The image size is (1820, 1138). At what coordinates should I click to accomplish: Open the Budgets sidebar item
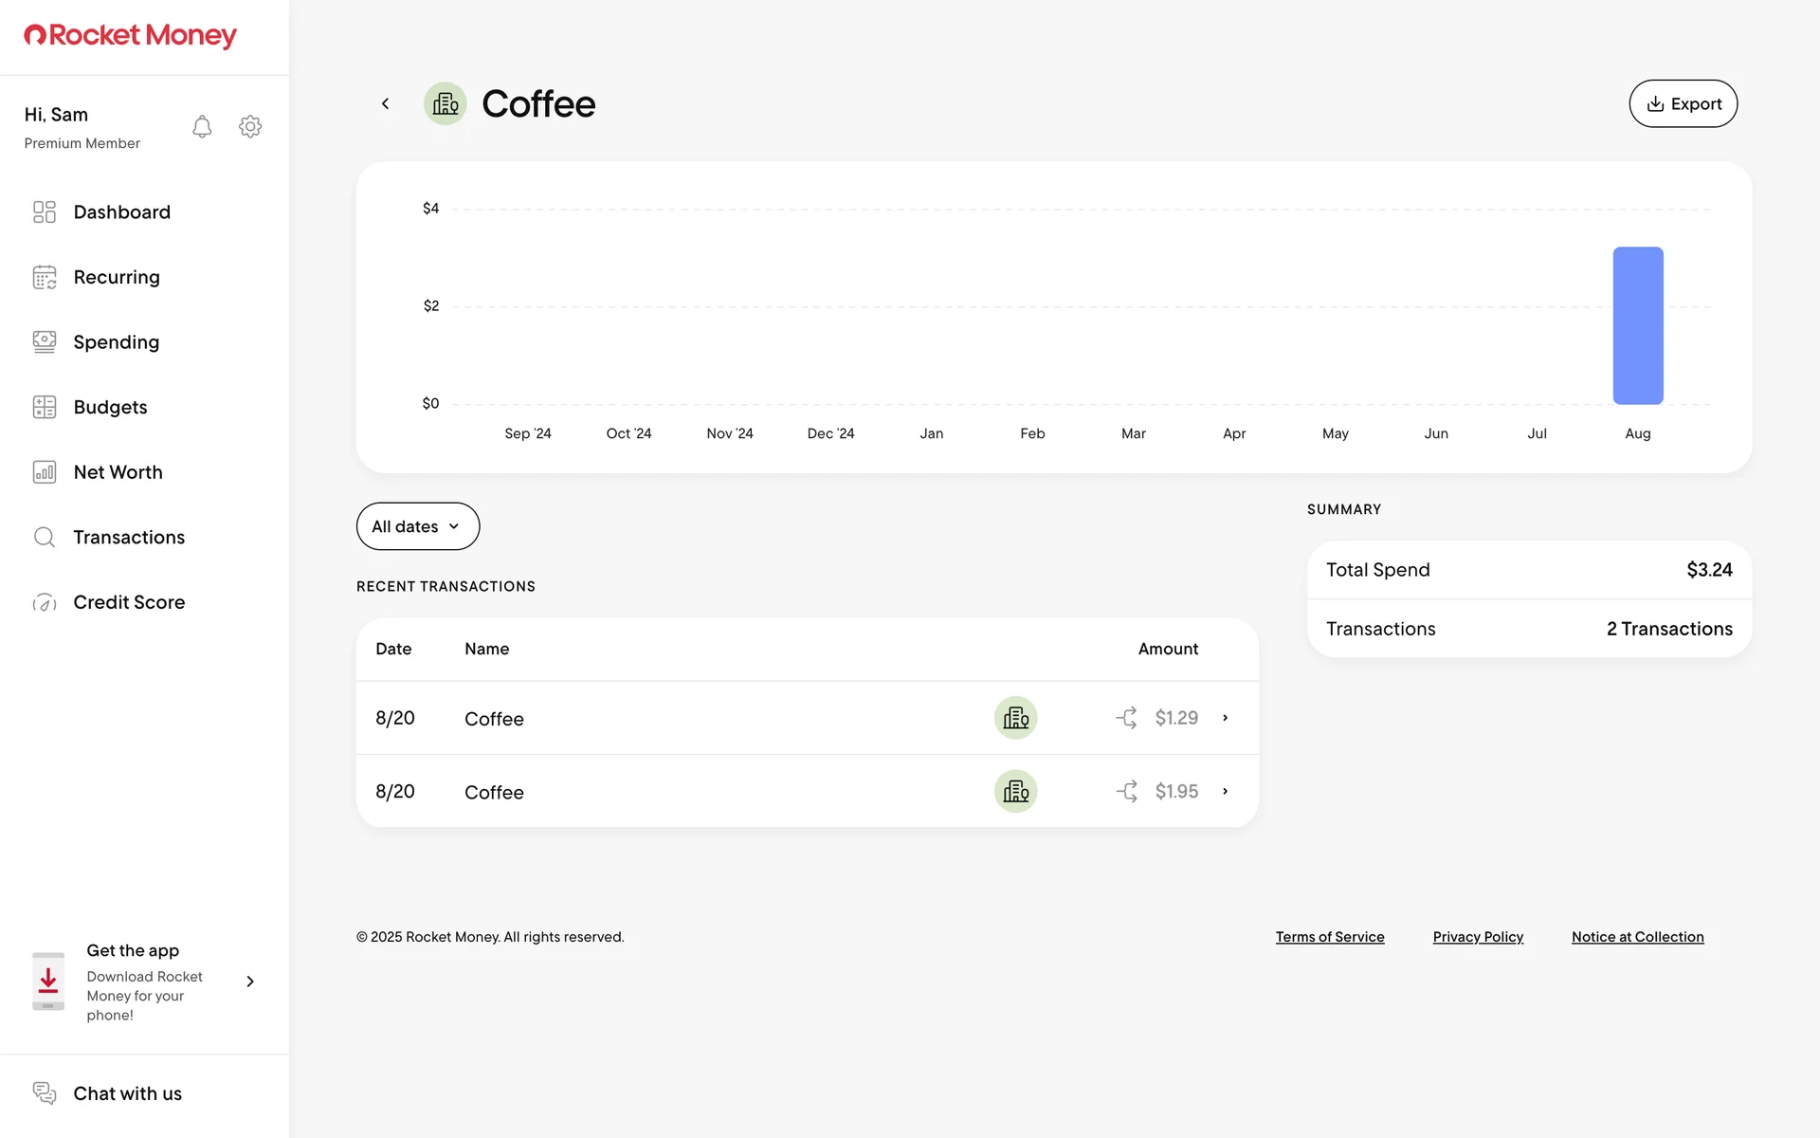click(x=110, y=407)
